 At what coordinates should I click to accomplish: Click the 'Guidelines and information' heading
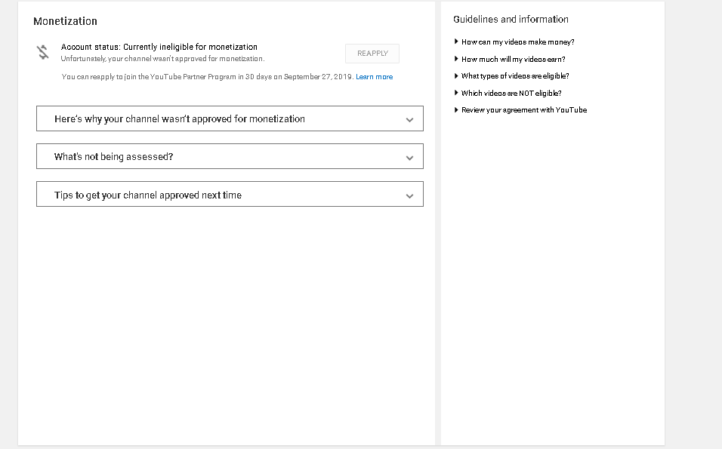click(x=511, y=20)
